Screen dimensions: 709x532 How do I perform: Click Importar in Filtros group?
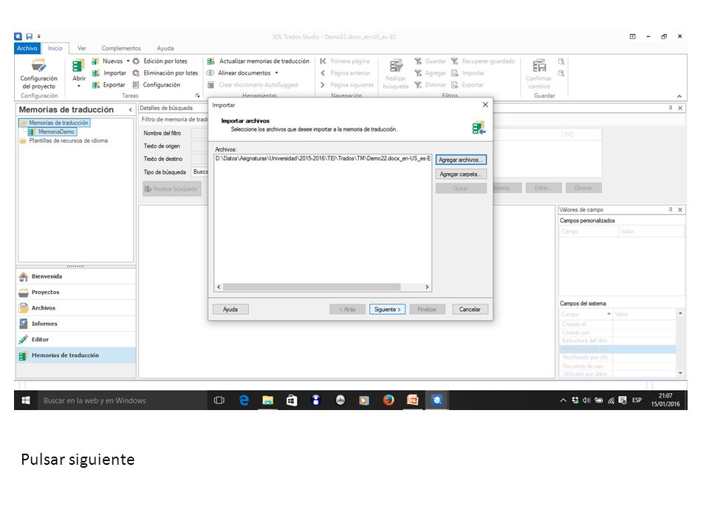tap(468, 73)
